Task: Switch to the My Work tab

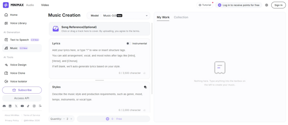Action: click(163, 17)
